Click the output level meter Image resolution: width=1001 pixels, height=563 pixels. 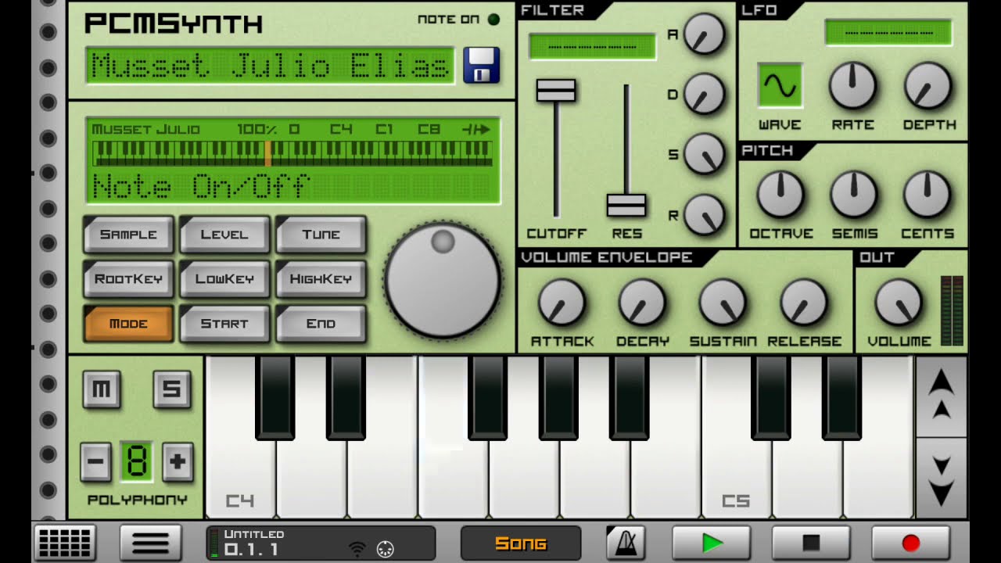tap(952, 310)
